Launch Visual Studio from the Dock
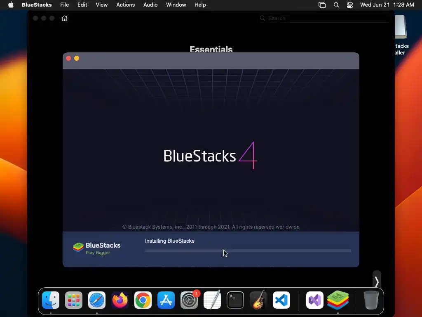The height and width of the screenshot is (317, 422). [x=314, y=300]
